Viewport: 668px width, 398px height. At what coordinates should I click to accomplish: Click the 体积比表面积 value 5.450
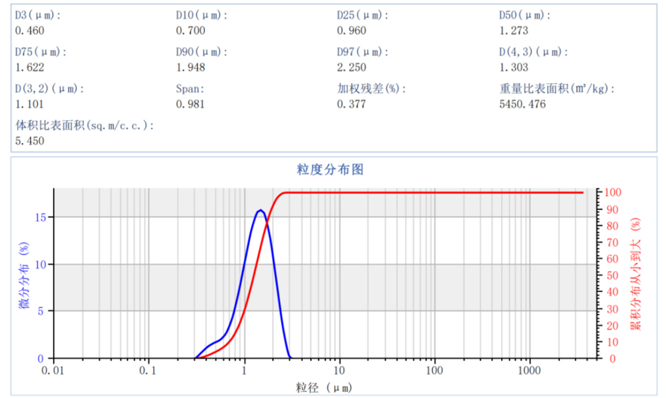pos(30,141)
